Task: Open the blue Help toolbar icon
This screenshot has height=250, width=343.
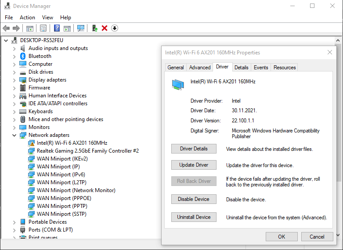Action: [57, 28]
